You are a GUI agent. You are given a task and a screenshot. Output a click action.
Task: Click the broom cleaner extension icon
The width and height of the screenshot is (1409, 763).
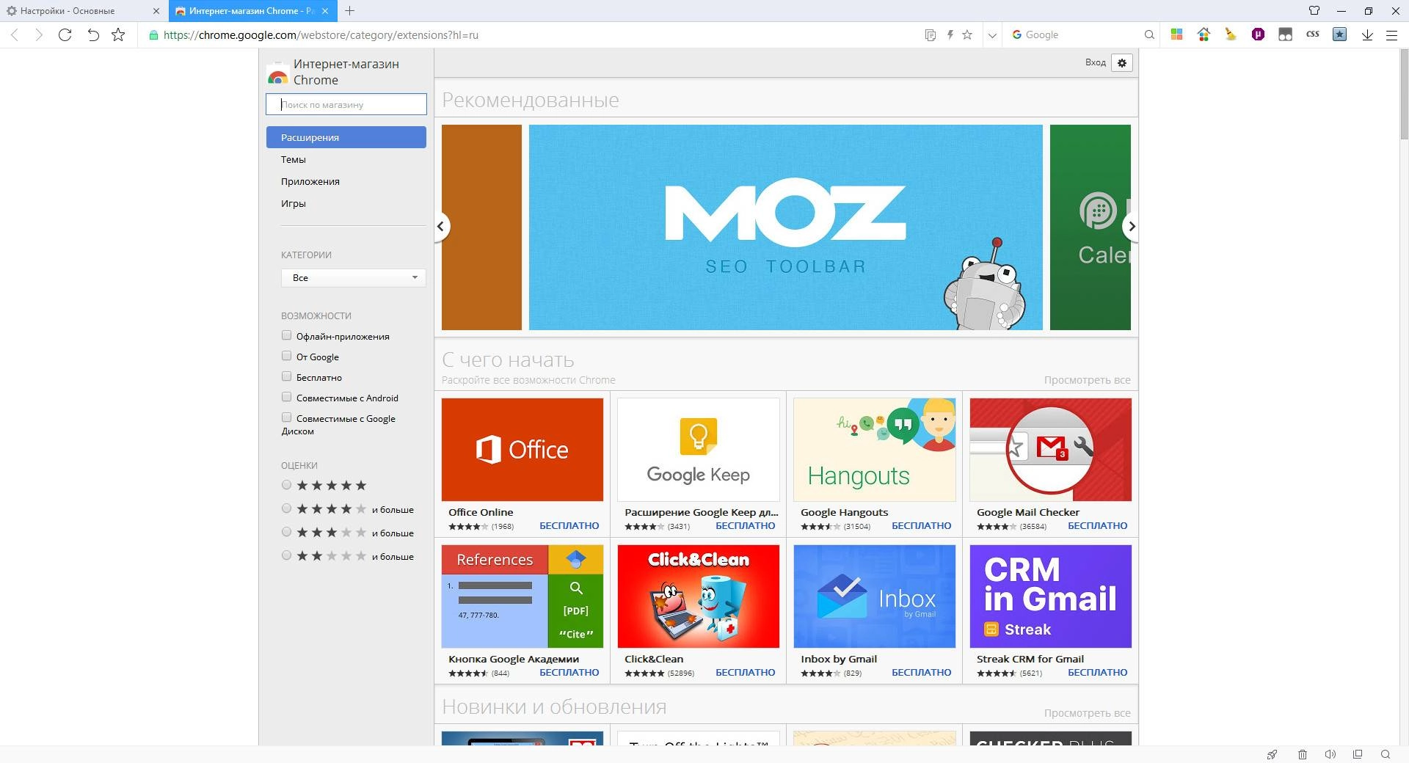pos(1231,34)
